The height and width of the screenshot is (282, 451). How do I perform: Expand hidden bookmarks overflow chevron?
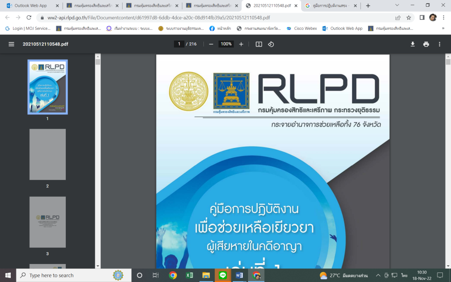pos(443,28)
